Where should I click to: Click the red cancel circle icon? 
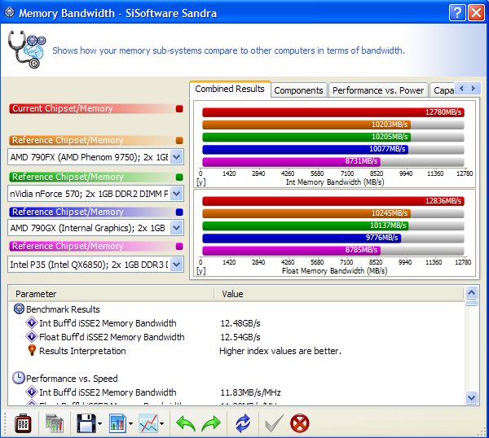pos(300,423)
